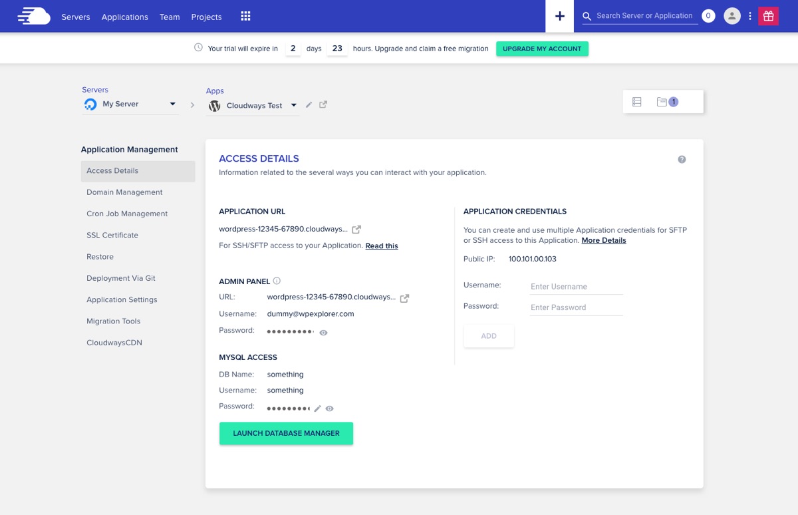
Task: Click the WordPress logo beside Cloudways Test
Action: [x=214, y=106]
